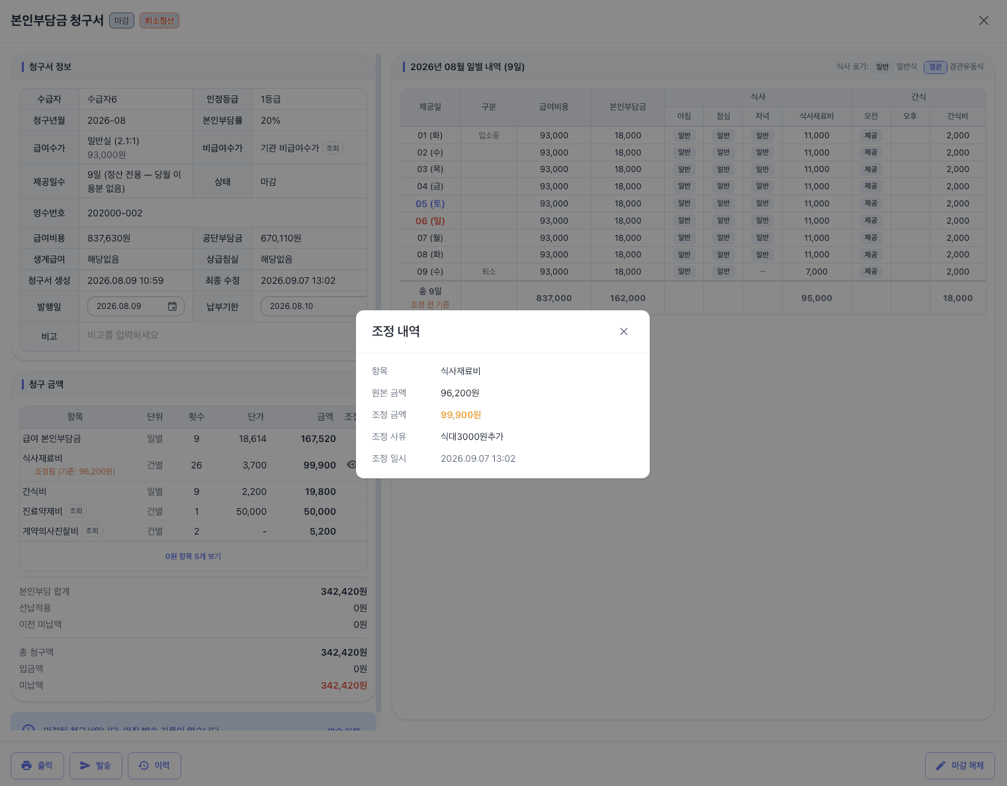The image size is (1007, 786).
Task: Click the 167,520 급여 본인부담금 amount
Action: 318,439
